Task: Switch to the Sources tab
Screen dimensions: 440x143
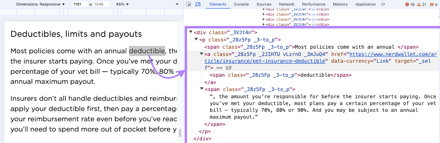Action: point(264,4)
